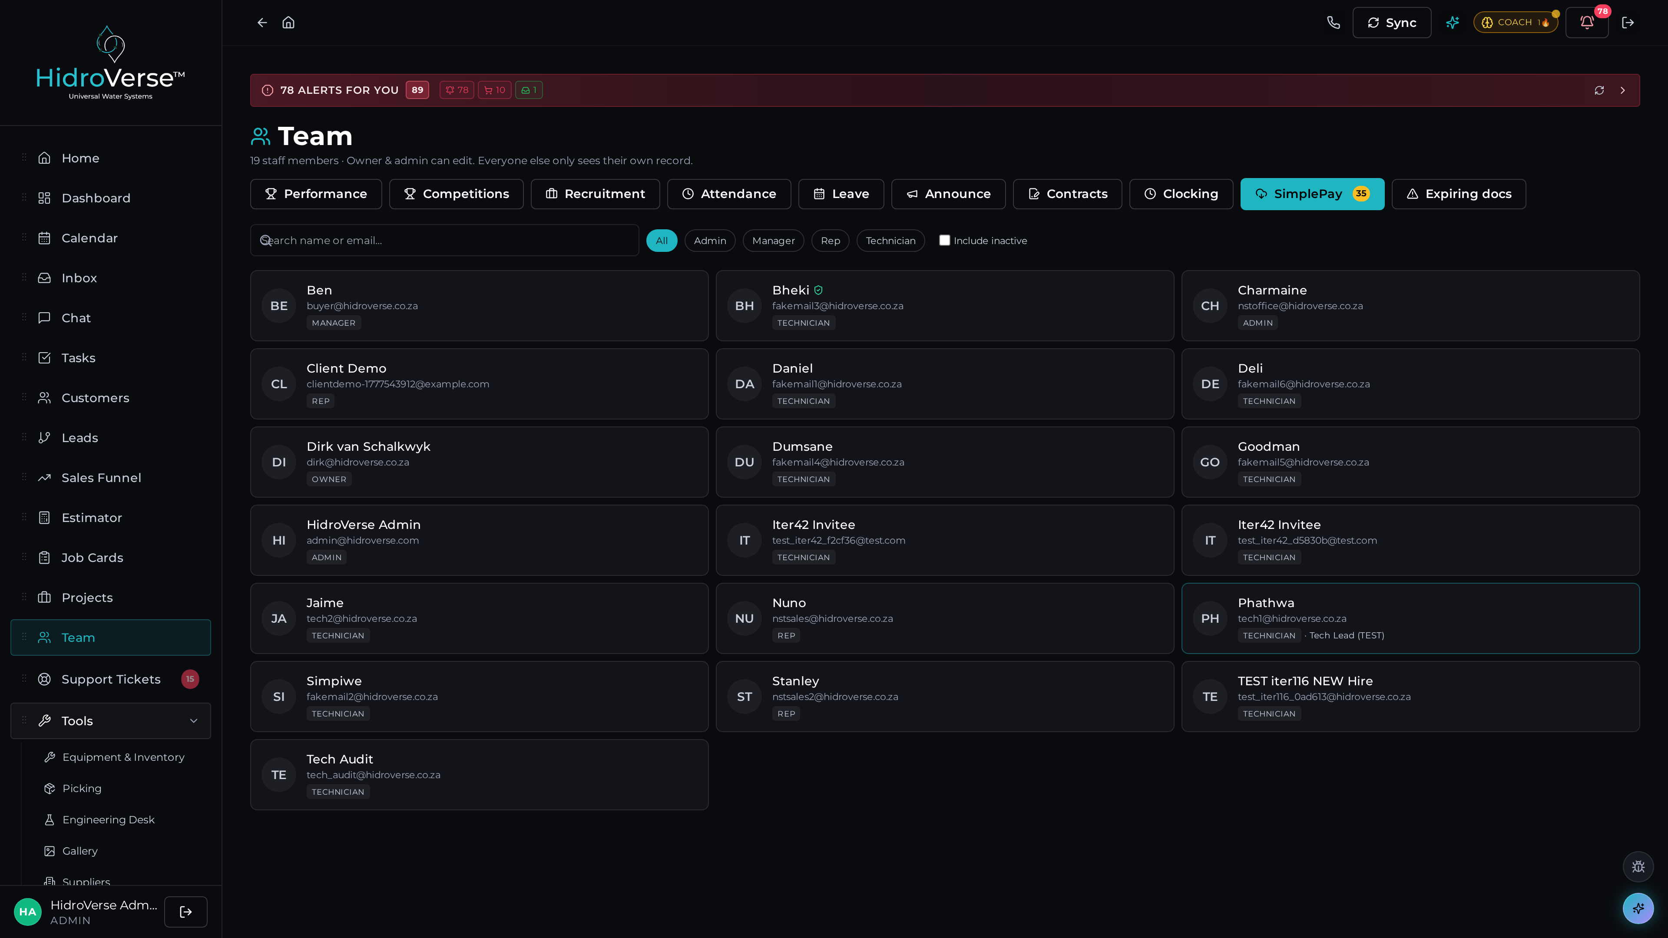
Task: Open the AI sparkle assistant icon in header
Action: pos(1453,23)
